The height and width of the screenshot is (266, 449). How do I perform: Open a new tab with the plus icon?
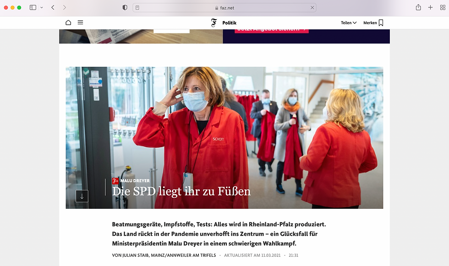click(430, 7)
